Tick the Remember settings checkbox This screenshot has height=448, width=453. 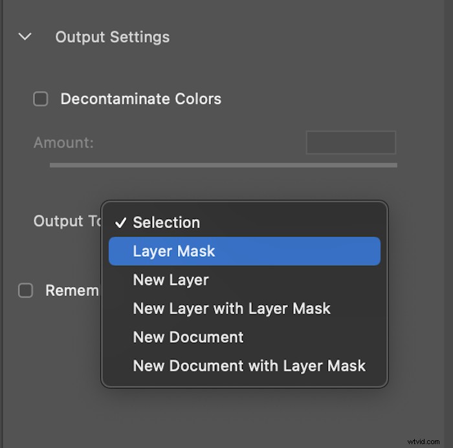tap(25, 290)
